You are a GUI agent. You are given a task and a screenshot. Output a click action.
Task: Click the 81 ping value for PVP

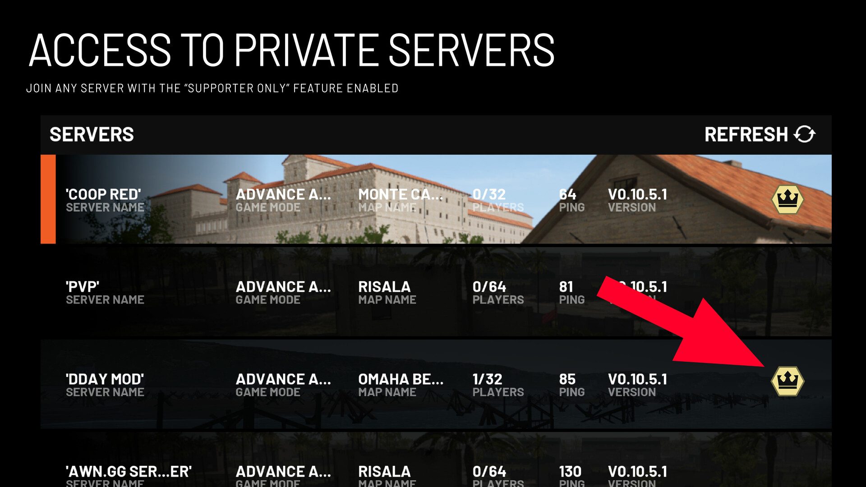[x=566, y=287]
